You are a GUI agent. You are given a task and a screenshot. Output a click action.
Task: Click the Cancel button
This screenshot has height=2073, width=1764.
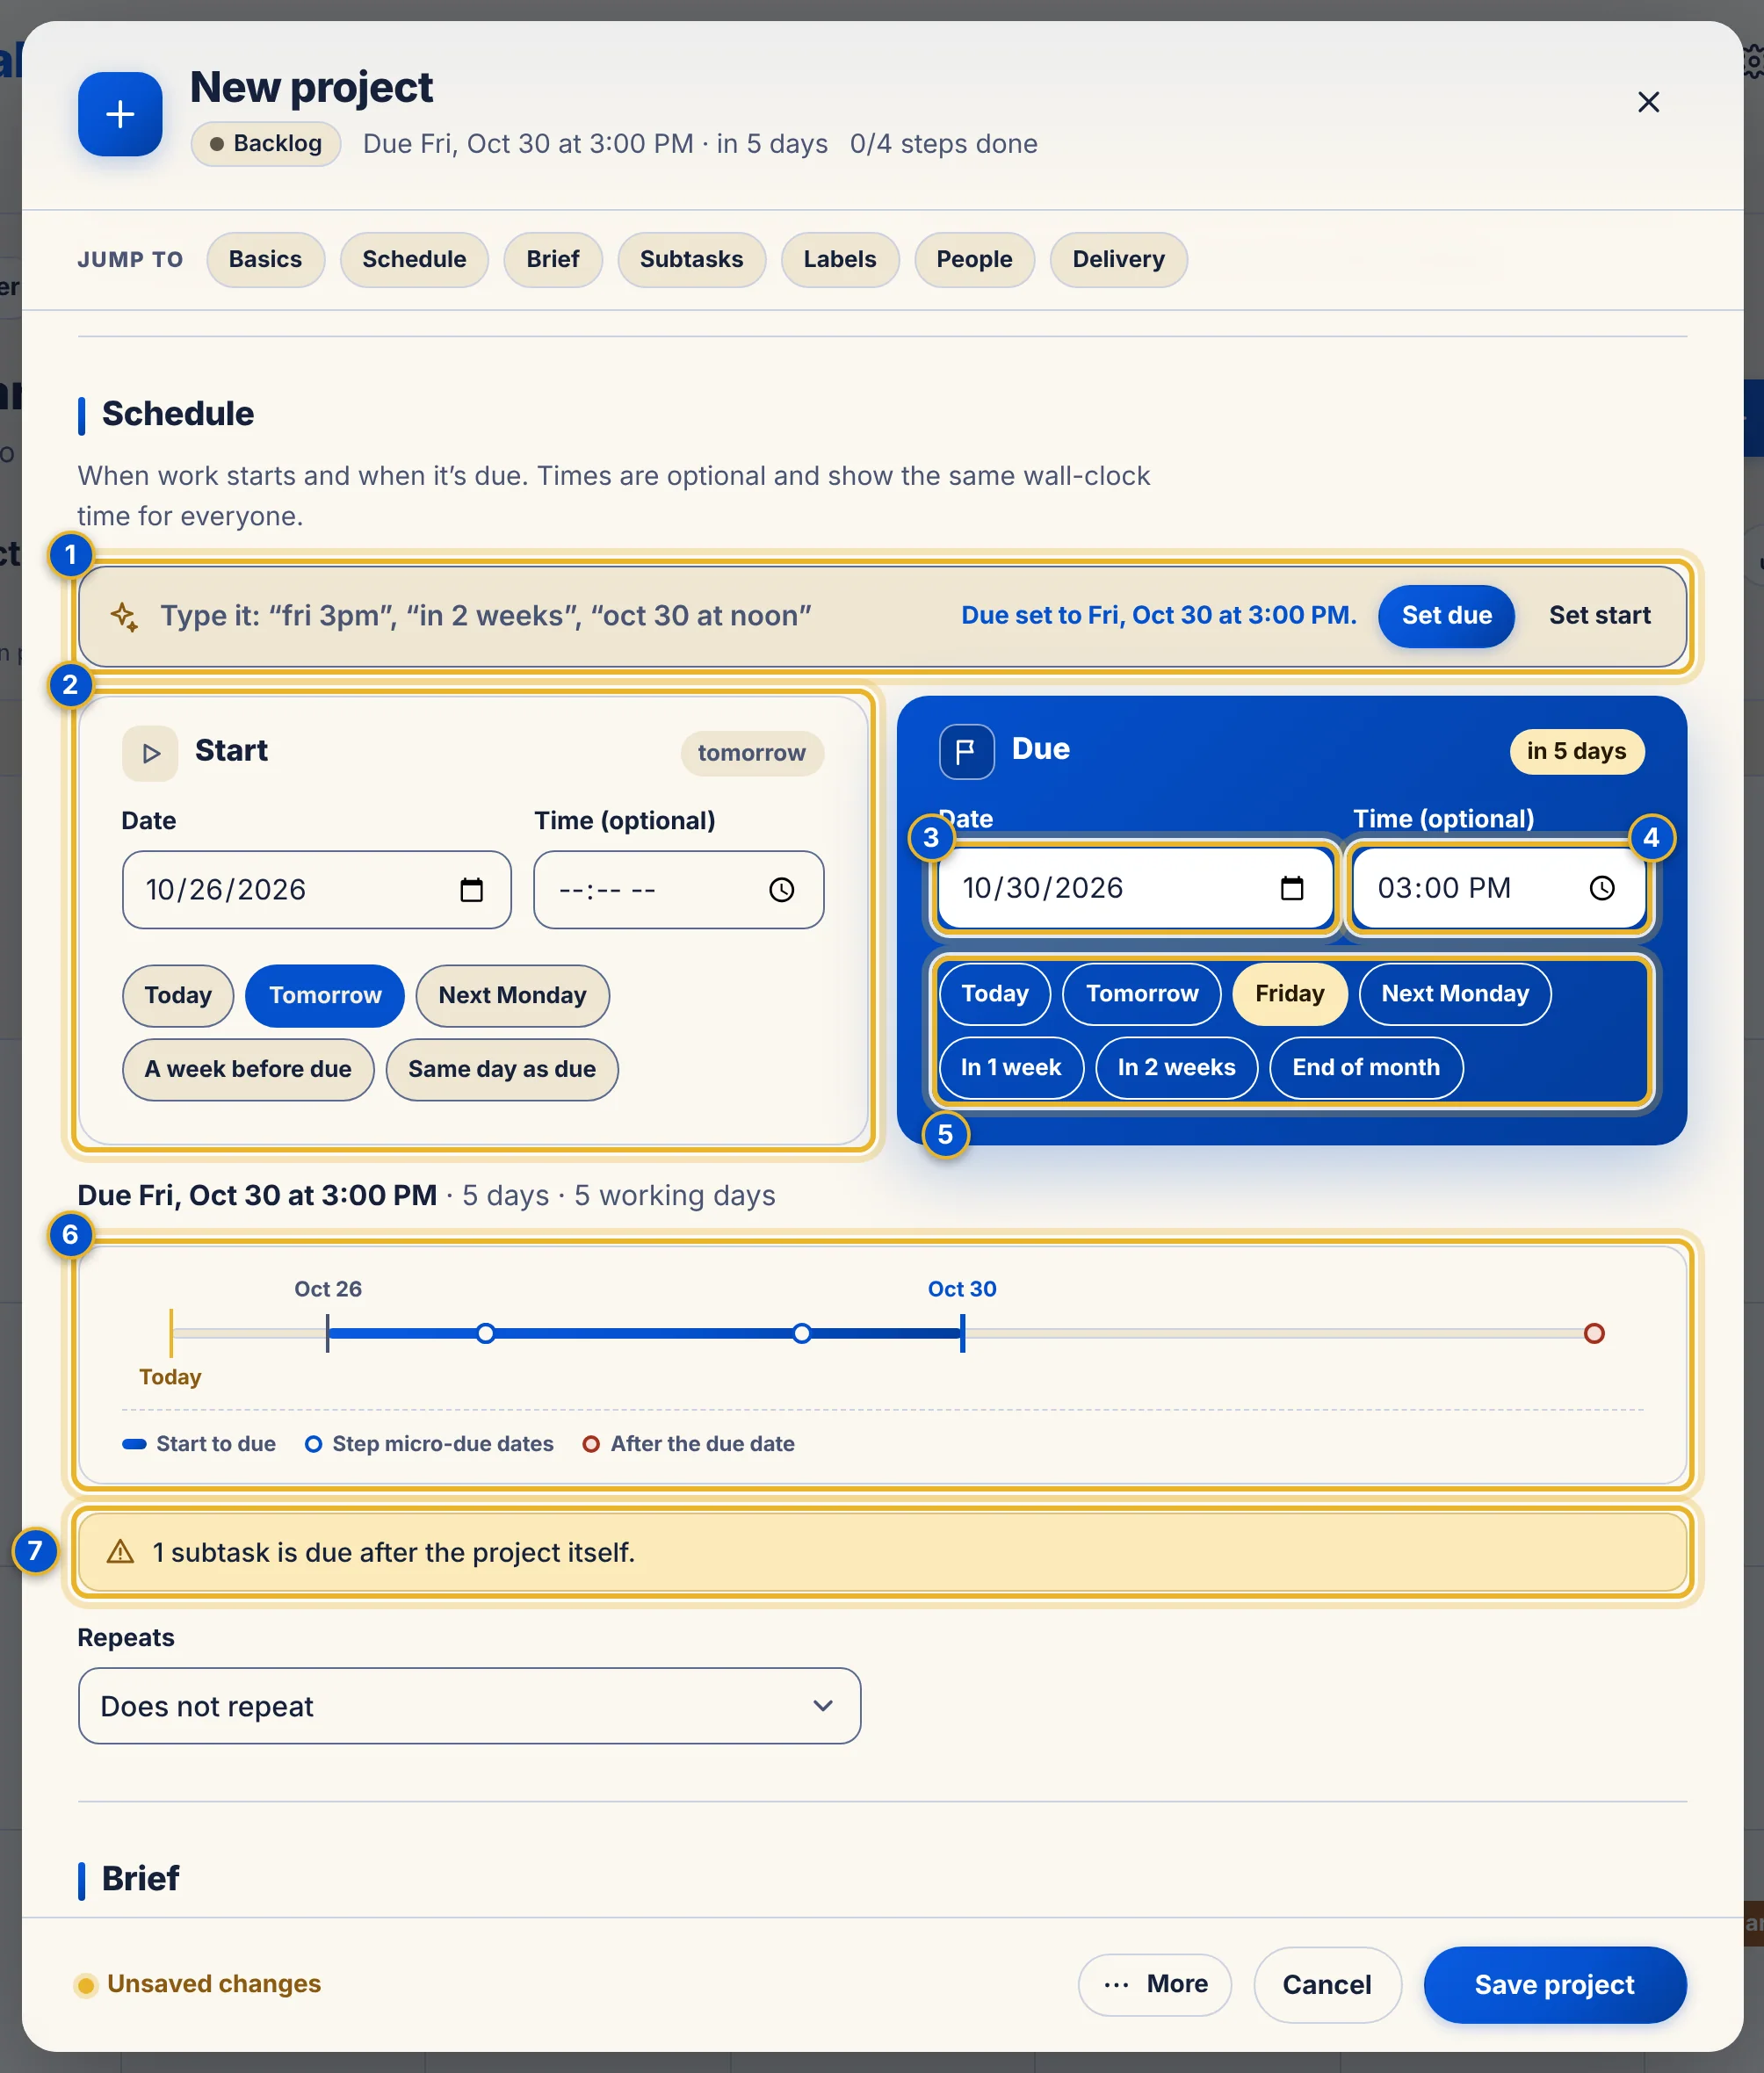click(1327, 1985)
